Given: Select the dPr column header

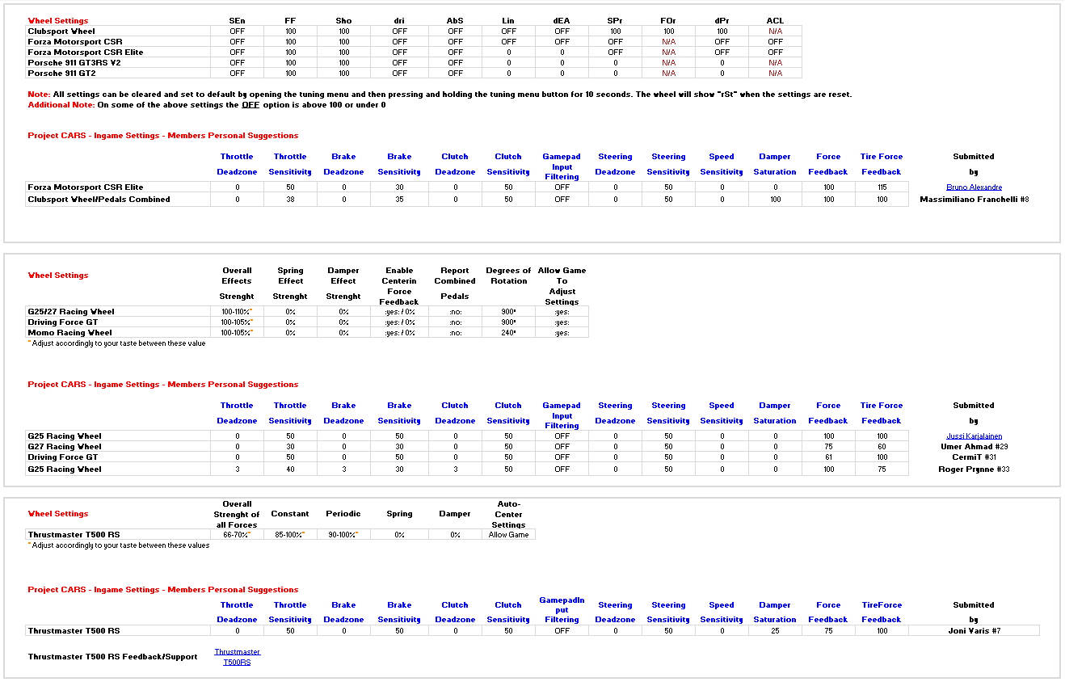Looking at the screenshot, I should [x=722, y=21].
